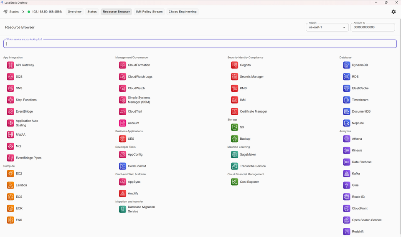This screenshot has width=401, height=237.
Task: Select the Secrets Manager icon
Action: click(234, 77)
